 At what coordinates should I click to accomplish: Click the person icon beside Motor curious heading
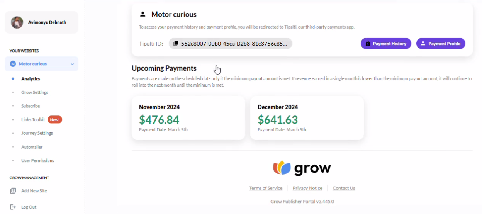pos(143,14)
